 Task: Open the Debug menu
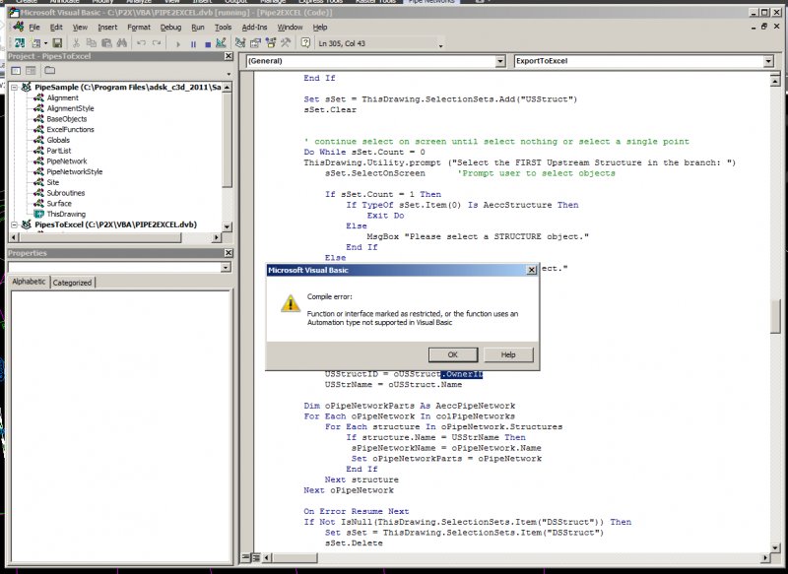coord(170,28)
